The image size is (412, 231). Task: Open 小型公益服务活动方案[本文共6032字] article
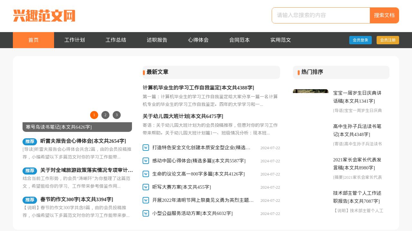[x=192, y=213]
